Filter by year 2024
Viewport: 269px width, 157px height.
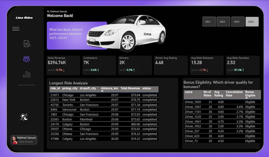pos(252,22)
